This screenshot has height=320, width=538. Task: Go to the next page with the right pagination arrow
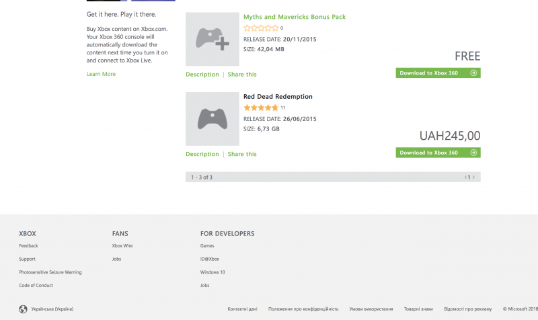(474, 177)
